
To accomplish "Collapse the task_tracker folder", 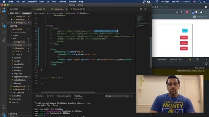I will [x=17, y=29].
